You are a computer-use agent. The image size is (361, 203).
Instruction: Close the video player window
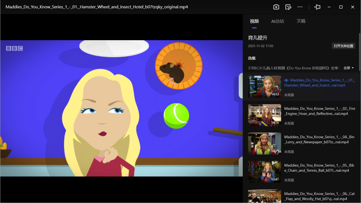point(353,7)
